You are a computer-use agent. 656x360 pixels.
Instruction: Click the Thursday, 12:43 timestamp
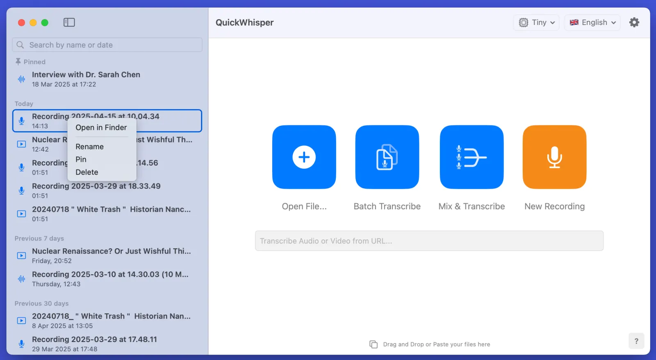coord(56,284)
